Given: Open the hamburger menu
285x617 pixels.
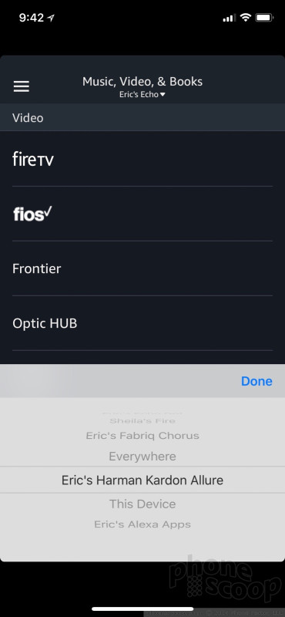Looking at the screenshot, I should coord(22,86).
